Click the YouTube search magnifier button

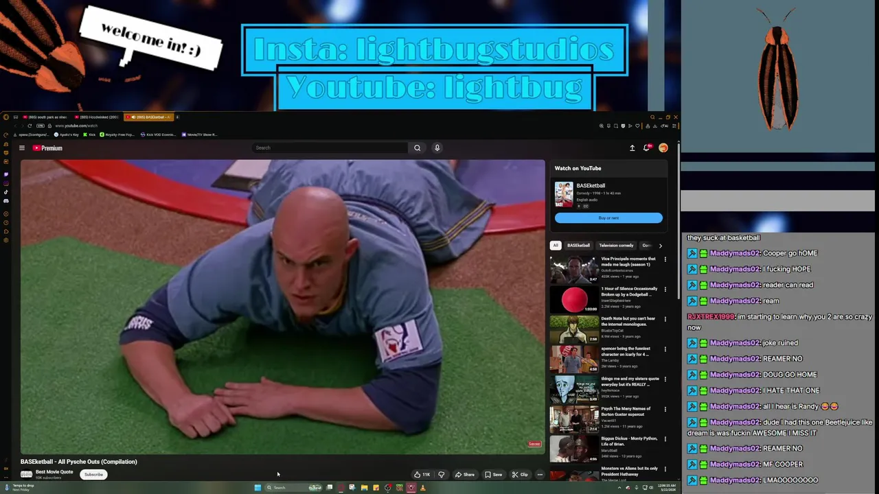tap(417, 148)
